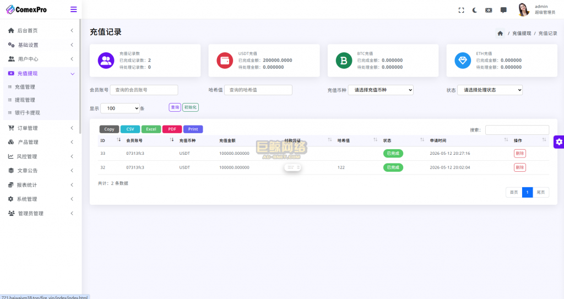Click the red wallet icon in USDT充值 card
This screenshot has width=564, height=299.
click(x=225, y=61)
